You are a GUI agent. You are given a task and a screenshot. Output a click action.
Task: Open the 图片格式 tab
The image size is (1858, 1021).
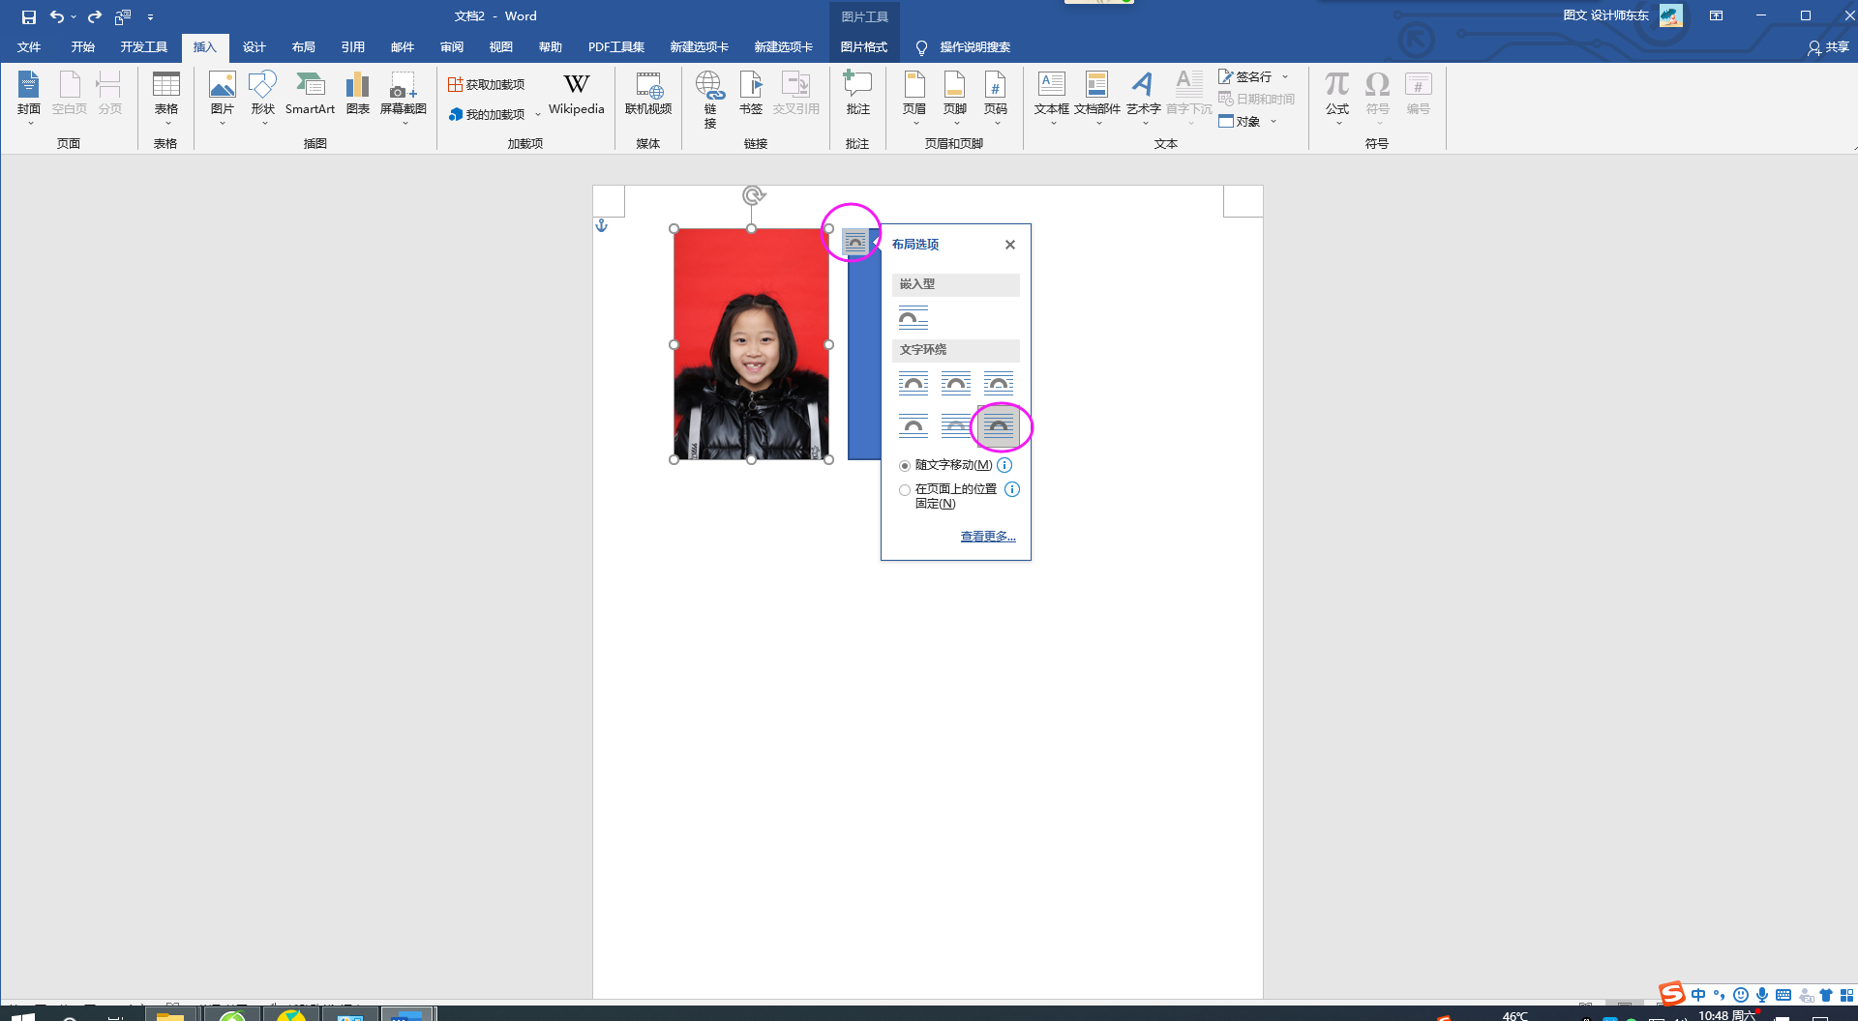coord(863,47)
